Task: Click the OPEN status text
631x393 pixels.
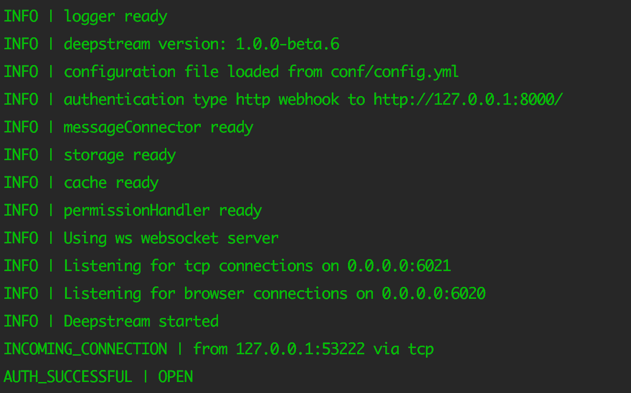Action: 175,377
